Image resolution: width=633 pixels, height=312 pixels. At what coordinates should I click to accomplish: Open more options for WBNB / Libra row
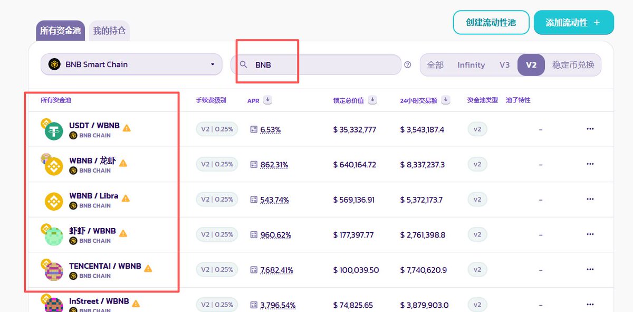(590, 200)
